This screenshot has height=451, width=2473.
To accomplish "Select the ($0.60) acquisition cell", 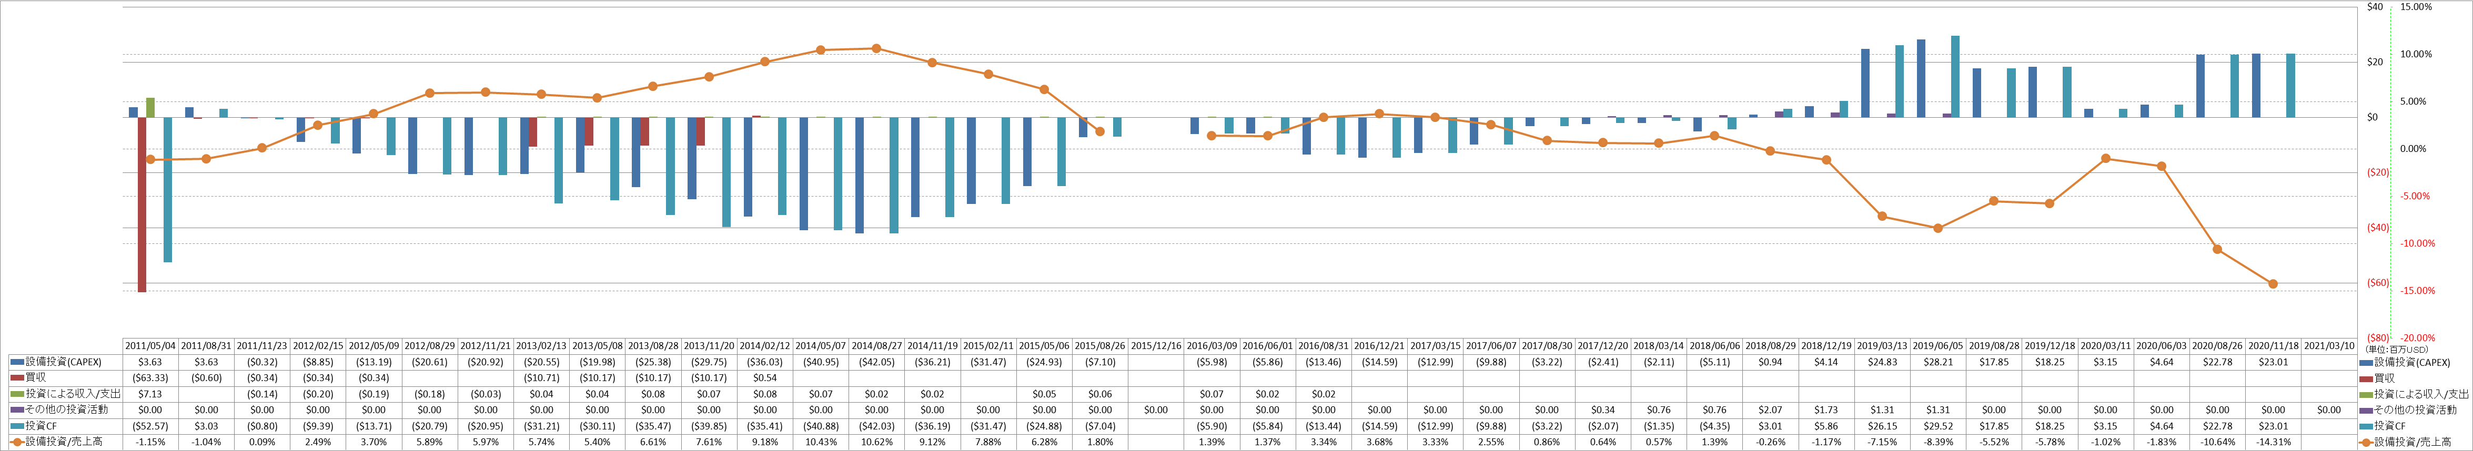I will point(206,378).
